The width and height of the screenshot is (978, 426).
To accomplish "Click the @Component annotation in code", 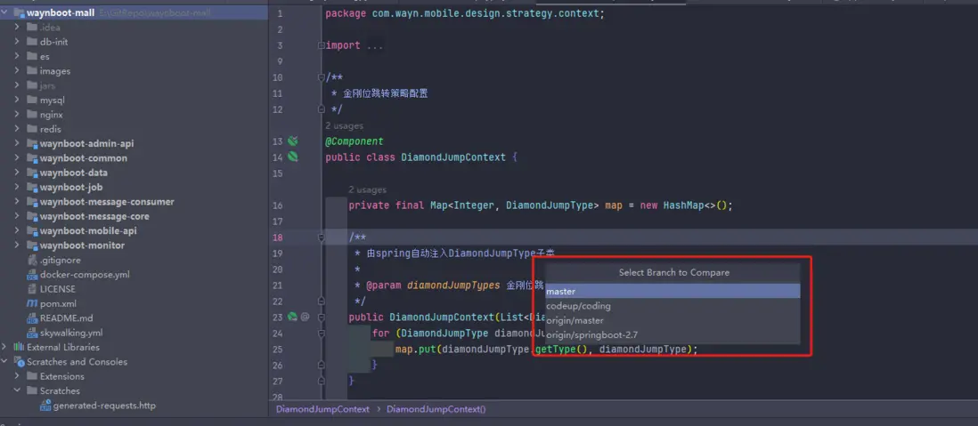I will click(355, 141).
